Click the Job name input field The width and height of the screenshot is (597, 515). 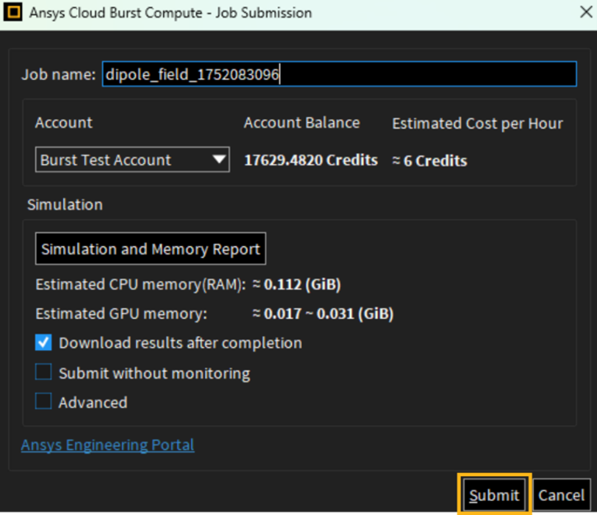tap(338, 74)
